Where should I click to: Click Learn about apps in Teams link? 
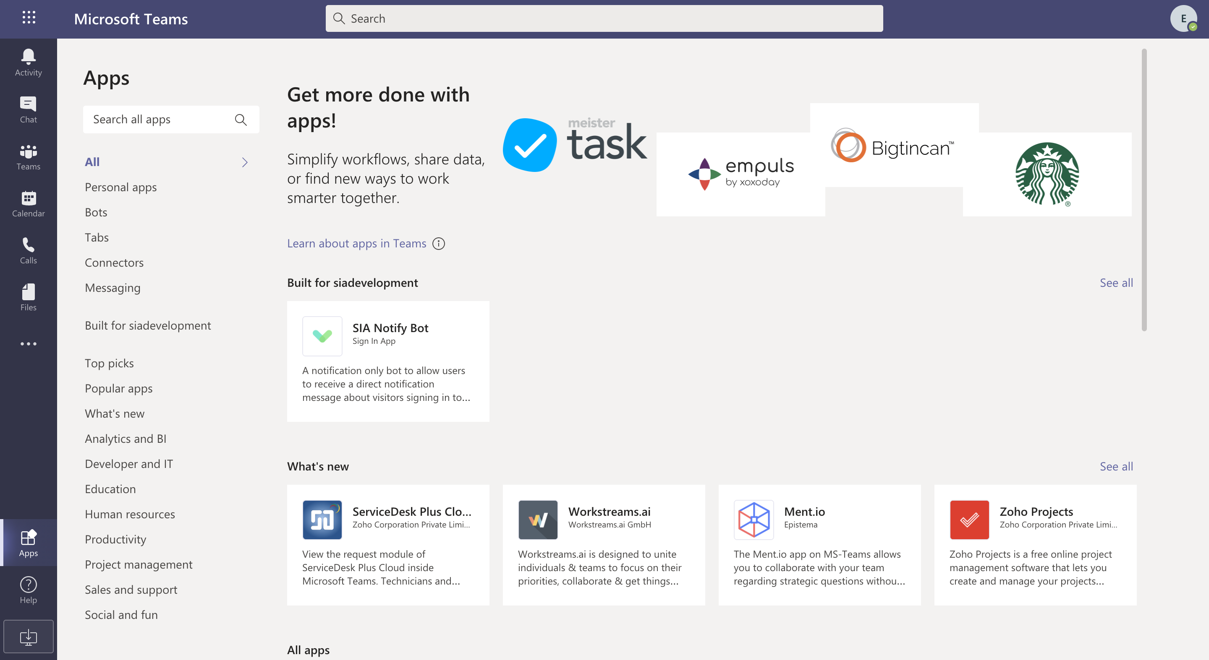(x=356, y=243)
